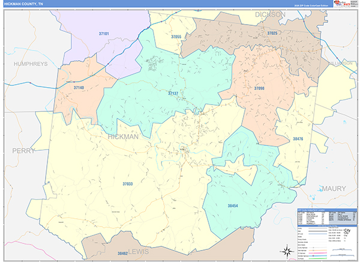360x262 pixels.
Task: Click the '2026 ZIP Code ColorCast Edition' subtitle
Action: 311,5
